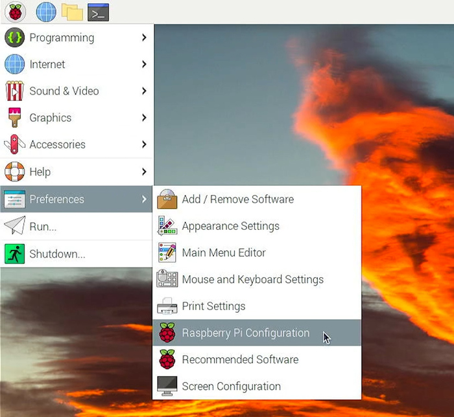Click the Preferences sliders icon
The image size is (454, 417).
click(14, 199)
